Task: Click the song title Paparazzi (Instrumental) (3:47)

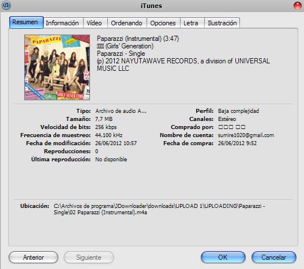Action: pos(138,39)
